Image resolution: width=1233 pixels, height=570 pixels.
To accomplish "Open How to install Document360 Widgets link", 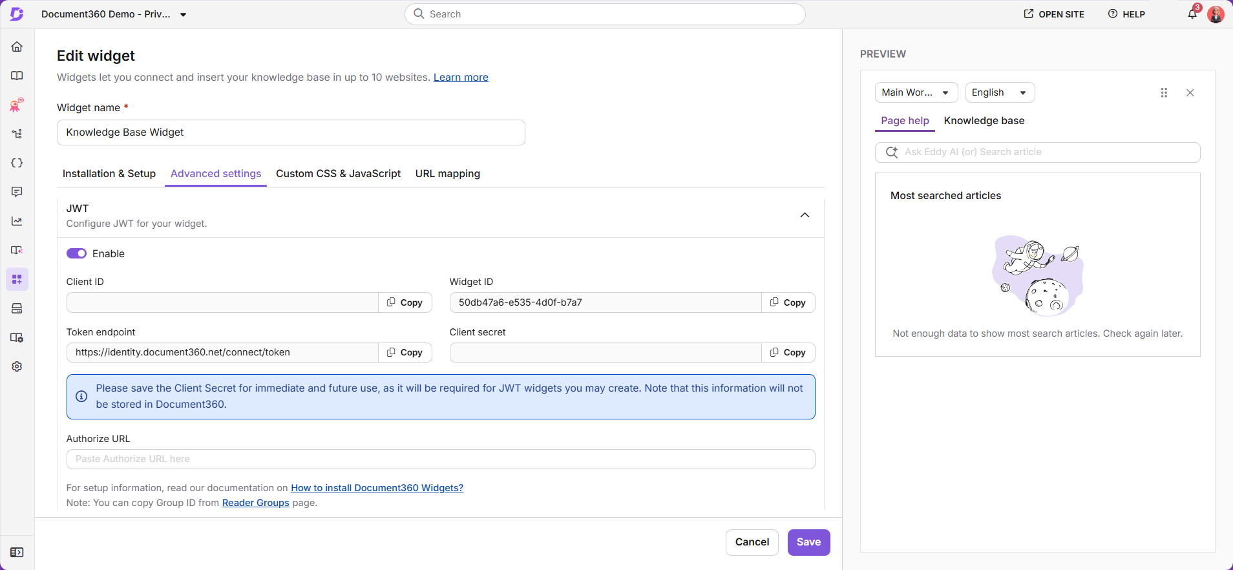I will pos(377,488).
